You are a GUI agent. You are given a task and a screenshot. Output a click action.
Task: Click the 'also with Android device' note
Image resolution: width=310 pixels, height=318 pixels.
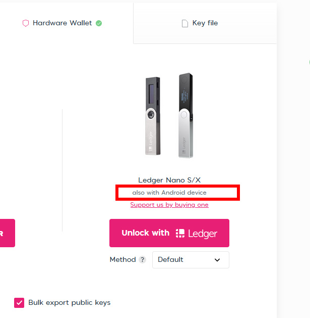point(169,193)
